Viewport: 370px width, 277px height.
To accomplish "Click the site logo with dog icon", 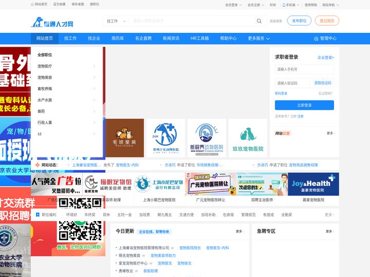I will pos(52,22).
